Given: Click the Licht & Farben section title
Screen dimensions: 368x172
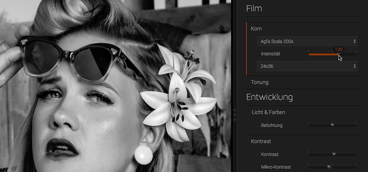Looking at the screenshot, I should [268, 112].
